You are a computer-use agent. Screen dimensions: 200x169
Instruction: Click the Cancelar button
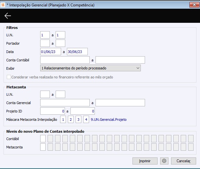coord(183,161)
